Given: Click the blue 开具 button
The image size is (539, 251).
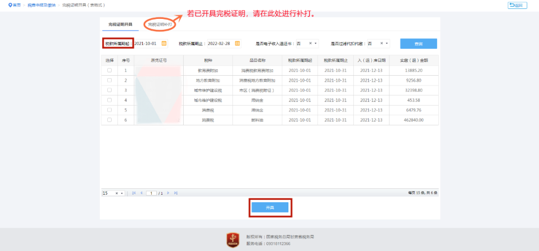Looking at the screenshot, I should (270, 208).
